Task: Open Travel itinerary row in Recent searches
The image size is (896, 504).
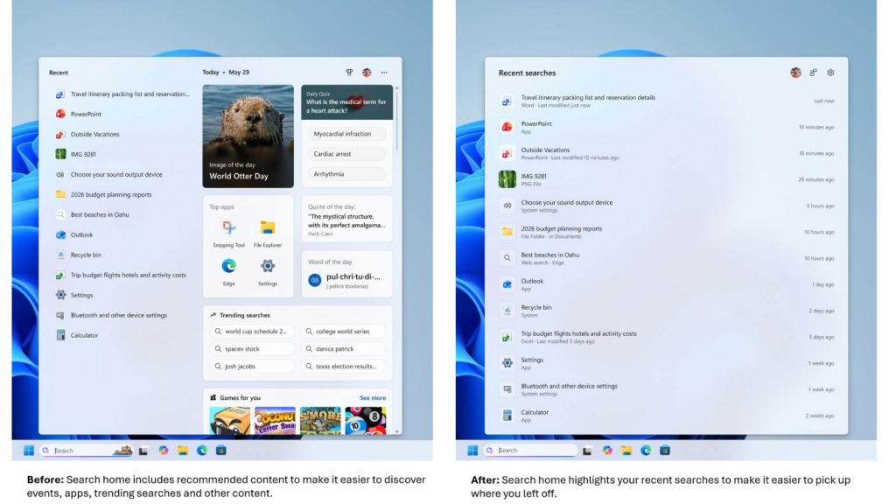Action: point(666,101)
